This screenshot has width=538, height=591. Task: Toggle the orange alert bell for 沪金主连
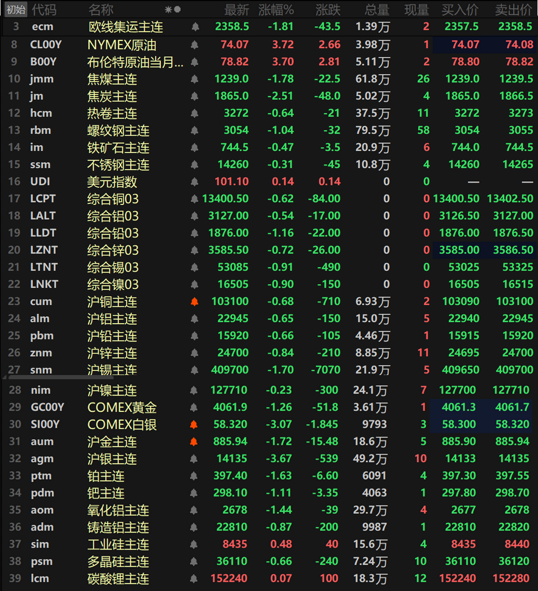194,441
